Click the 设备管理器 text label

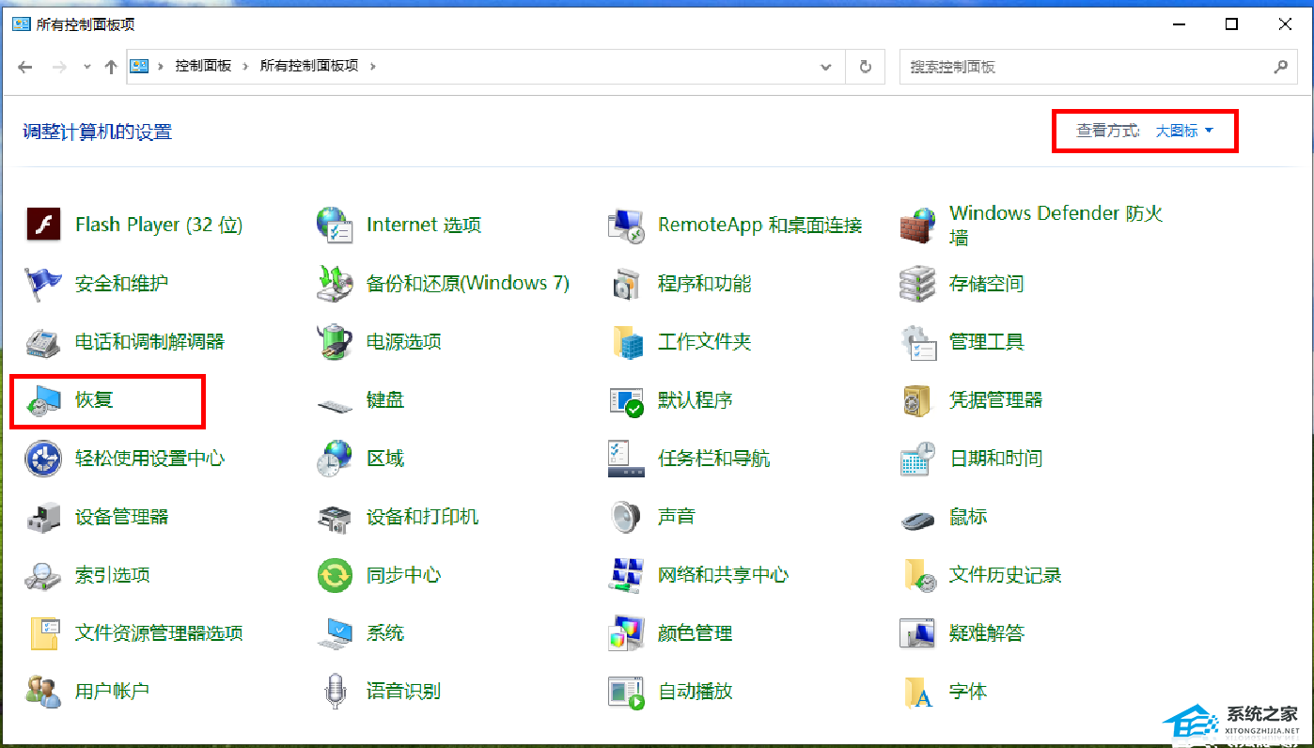coord(122,517)
